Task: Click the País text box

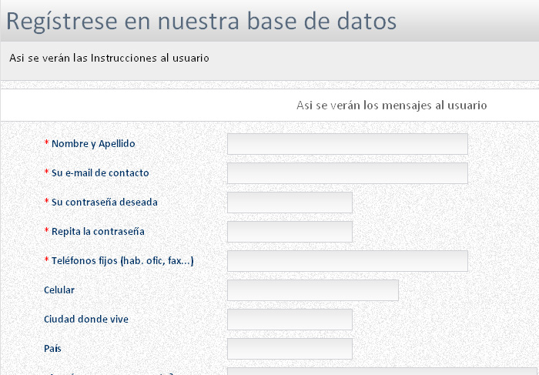Action: 290,349
